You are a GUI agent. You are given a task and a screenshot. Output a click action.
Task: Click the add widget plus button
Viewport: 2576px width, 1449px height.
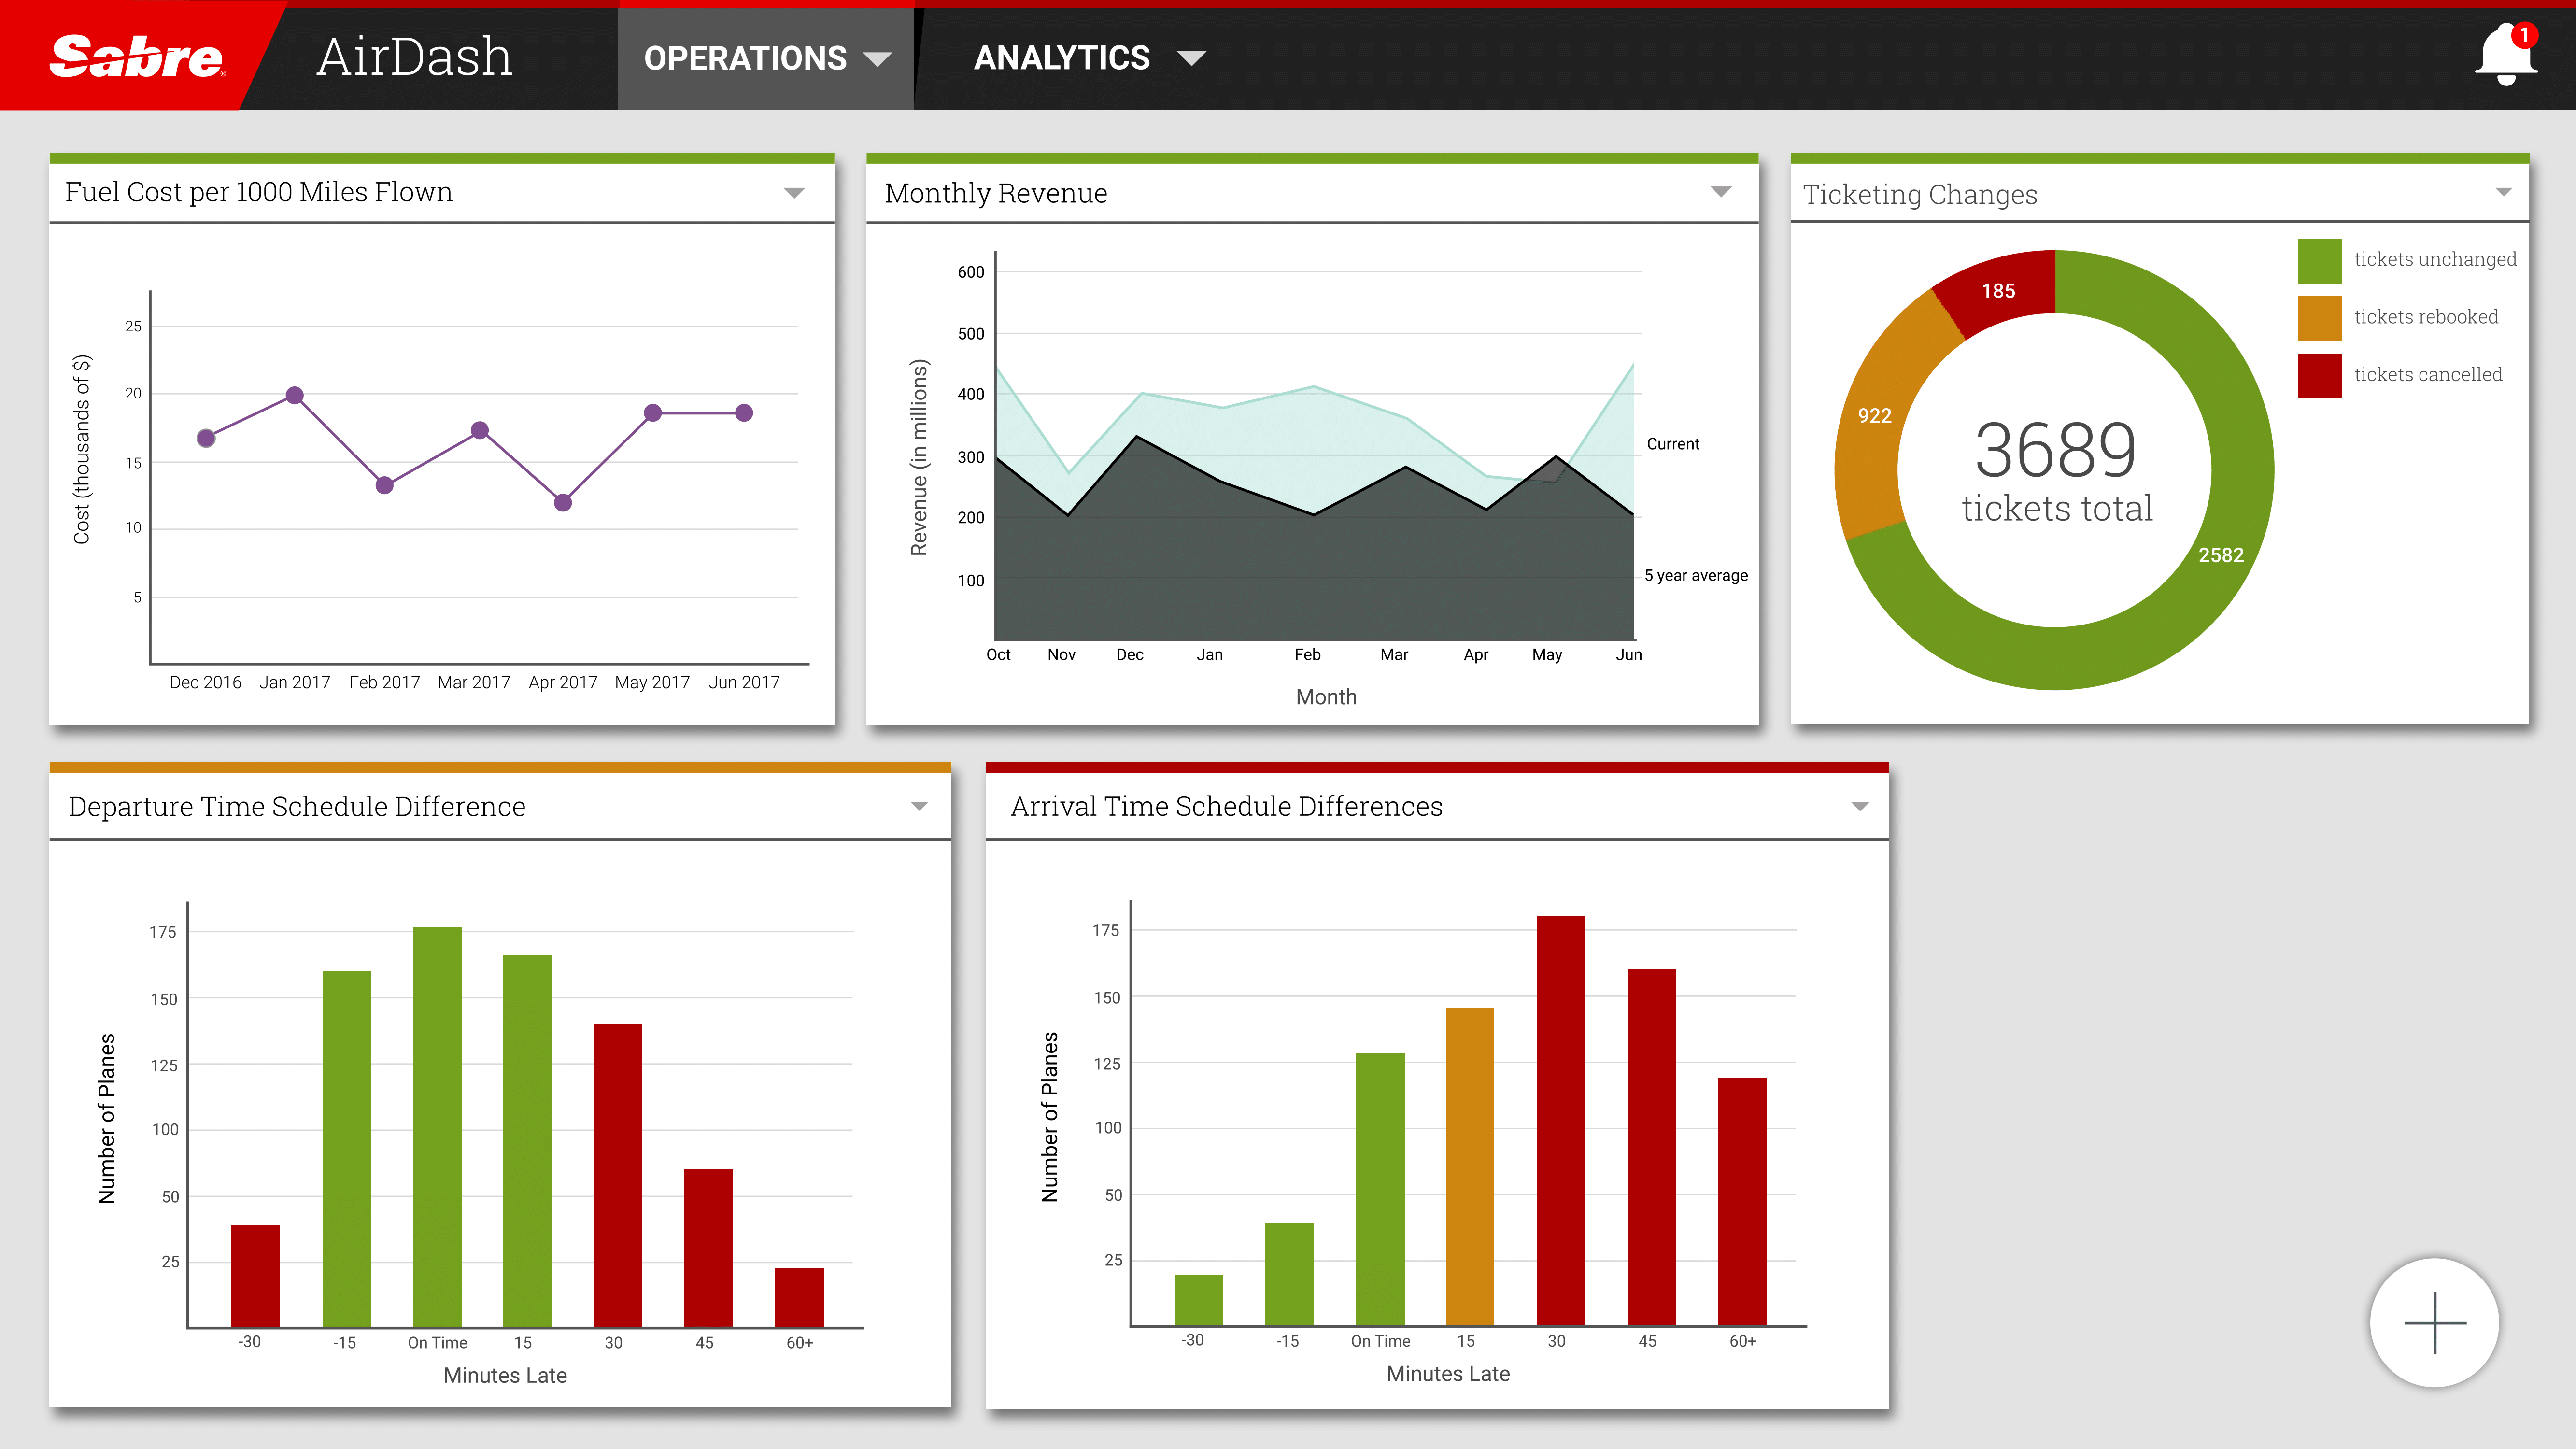pos(2435,1322)
